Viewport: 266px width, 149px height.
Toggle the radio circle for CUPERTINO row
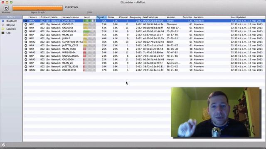[26, 21]
